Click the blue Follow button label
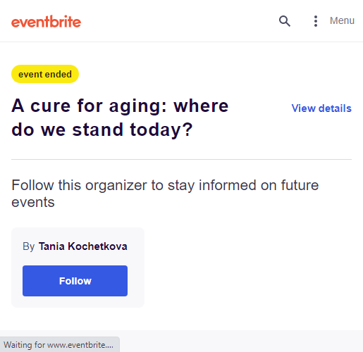Screen dimensions: 363x352 pos(75,281)
